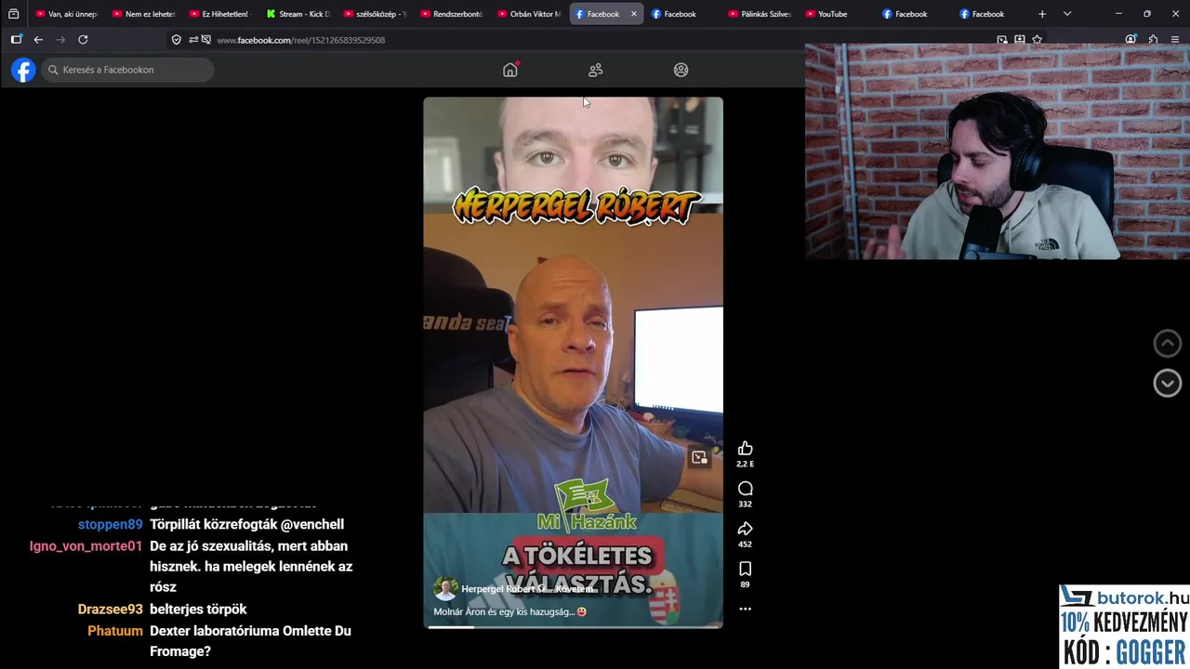Screen dimensions: 1190x669
Task: Reload the page in the browser
Action: [83, 40]
